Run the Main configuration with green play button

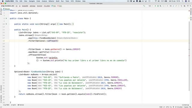(x=155, y=6)
